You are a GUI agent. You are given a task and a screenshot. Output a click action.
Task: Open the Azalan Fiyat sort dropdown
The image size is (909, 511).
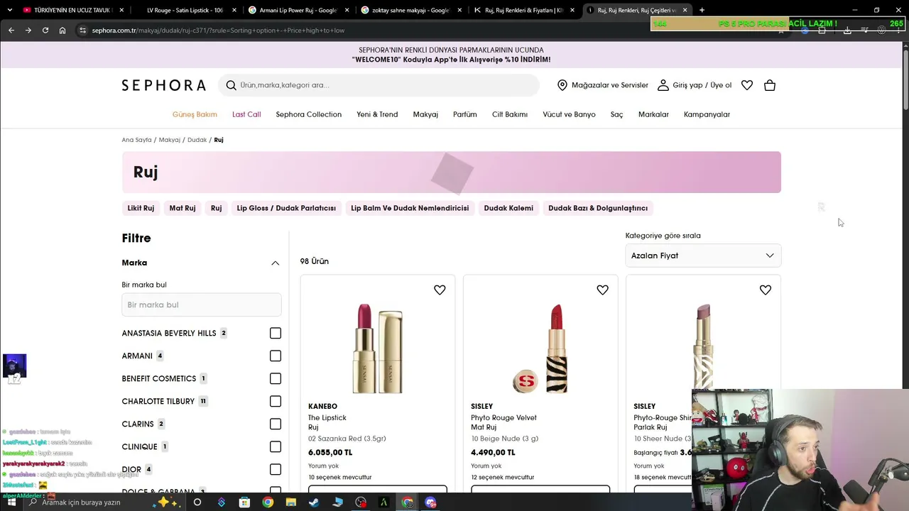point(703,255)
